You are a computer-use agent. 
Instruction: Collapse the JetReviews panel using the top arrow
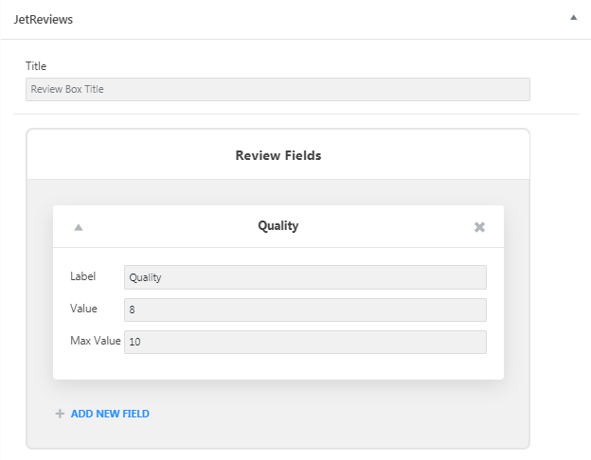(x=573, y=17)
